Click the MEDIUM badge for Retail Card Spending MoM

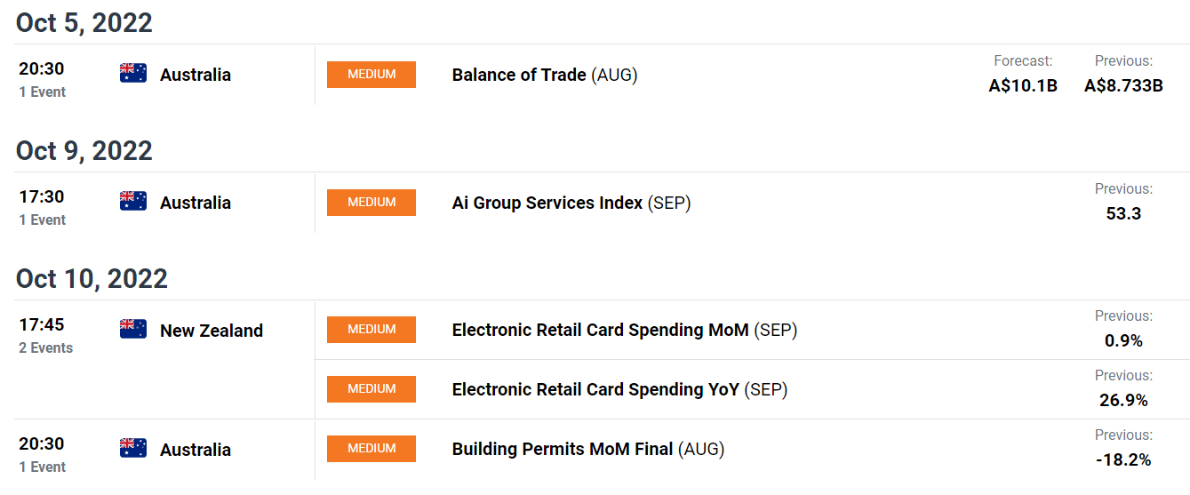pos(371,330)
